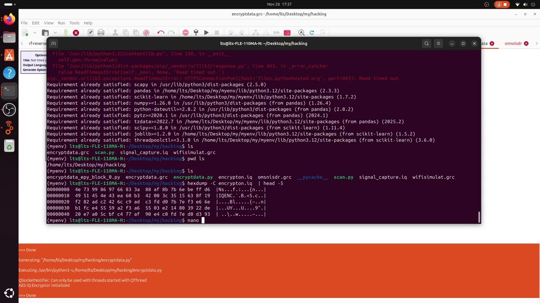
Task: Redo change with green arrow icon
Action: (171, 33)
